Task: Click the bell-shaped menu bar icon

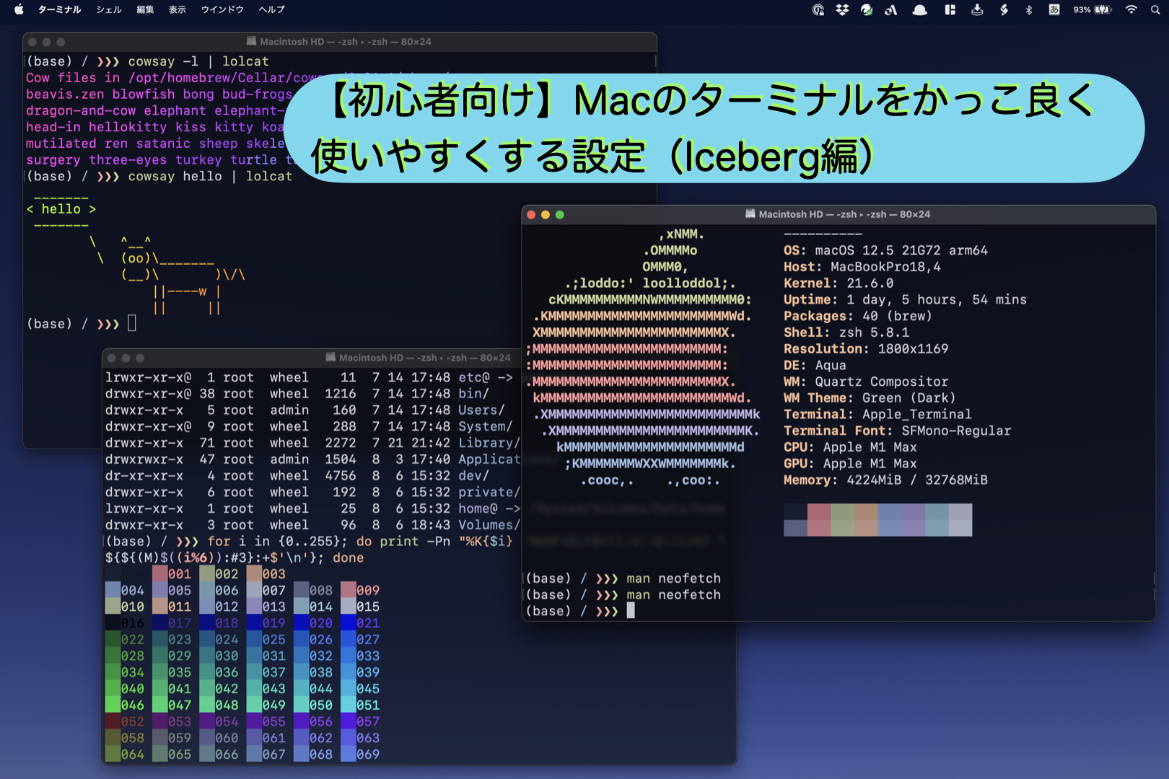Action: coord(920,10)
